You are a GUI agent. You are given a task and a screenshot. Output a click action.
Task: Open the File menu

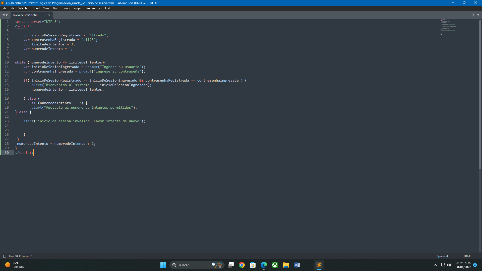point(4,8)
